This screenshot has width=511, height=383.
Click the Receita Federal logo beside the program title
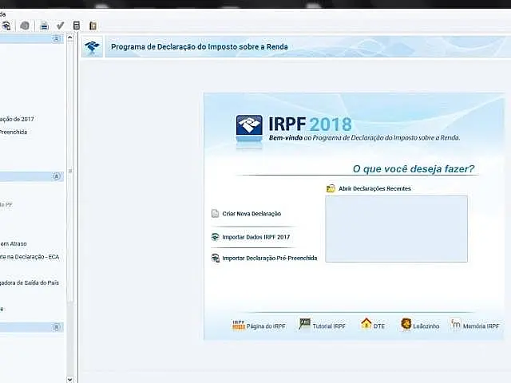(x=93, y=47)
